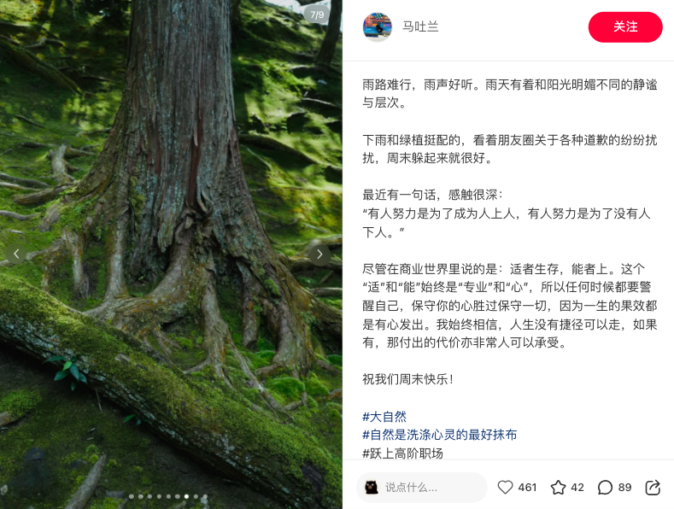This screenshot has height=509, width=674.
Task: Go to previous photo with left arrow
Action: (16, 254)
